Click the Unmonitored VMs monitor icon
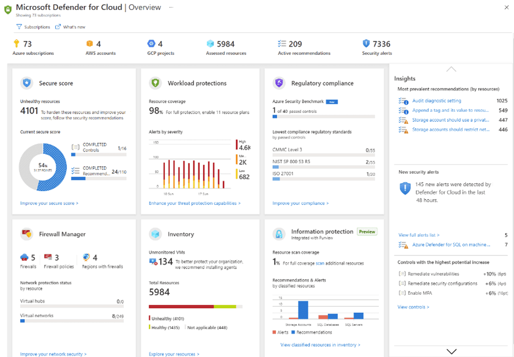The height and width of the screenshot is (357, 514). (x=153, y=262)
